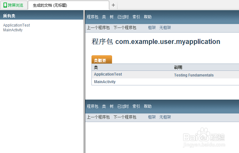Click the 说明 column header
239x153 pixels.
click(178, 67)
